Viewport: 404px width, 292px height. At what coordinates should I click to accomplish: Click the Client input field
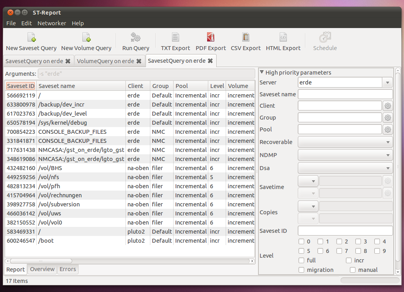[x=340, y=106]
